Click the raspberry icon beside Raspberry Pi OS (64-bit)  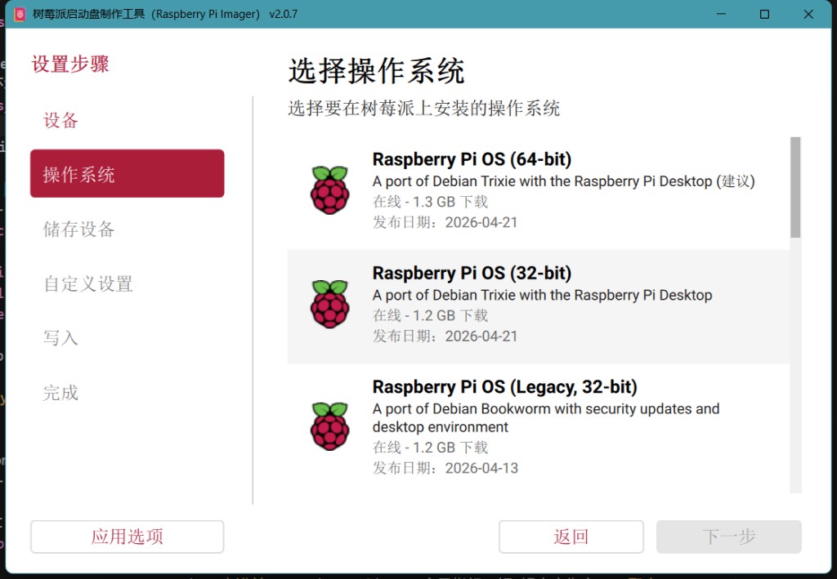tap(329, 189)
